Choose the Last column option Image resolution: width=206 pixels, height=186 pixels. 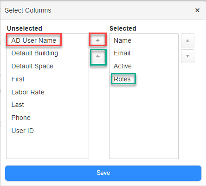click(x=18, y=105)
